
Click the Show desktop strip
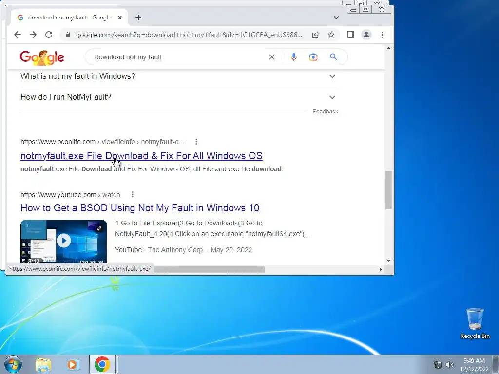coord(496,364)
